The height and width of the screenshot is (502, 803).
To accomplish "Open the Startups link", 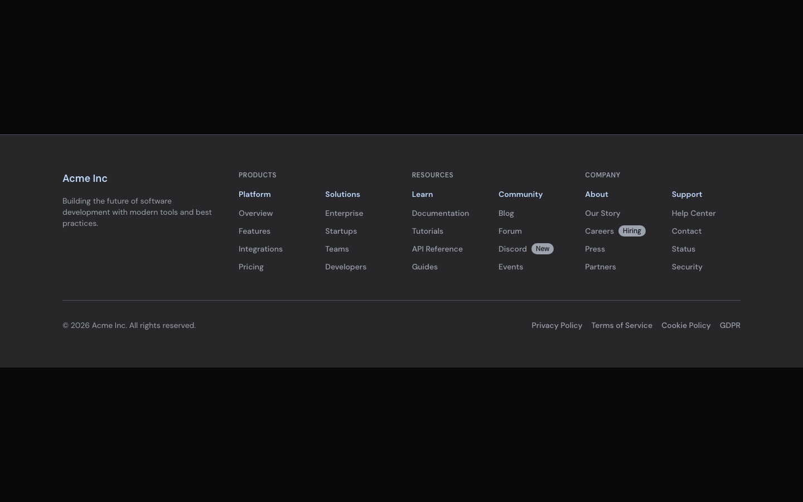I will pyautogui.click(x=341, y=231).
